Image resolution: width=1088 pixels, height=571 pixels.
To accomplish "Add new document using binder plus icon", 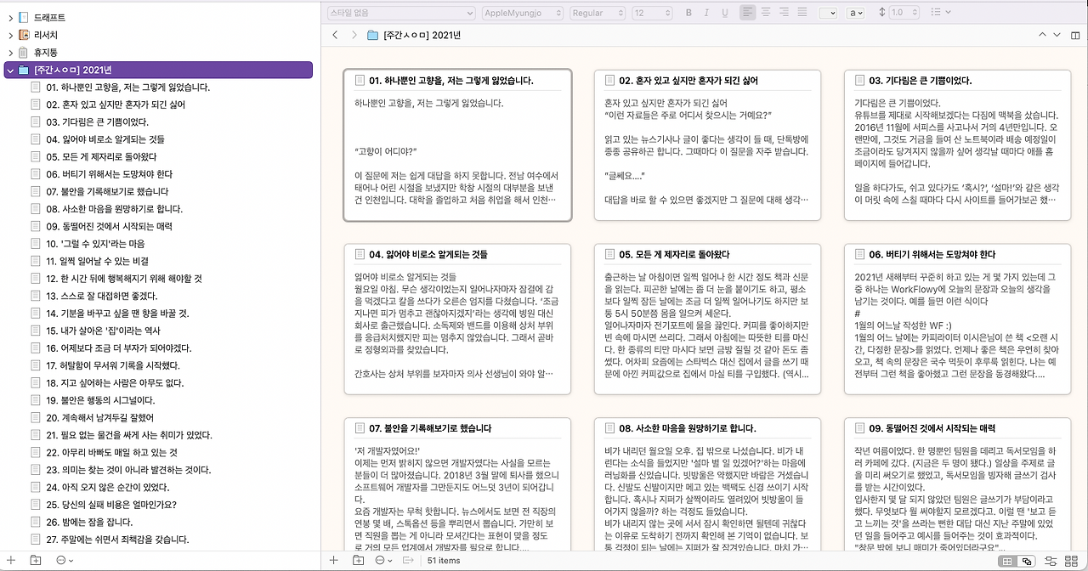I will 11,560.
